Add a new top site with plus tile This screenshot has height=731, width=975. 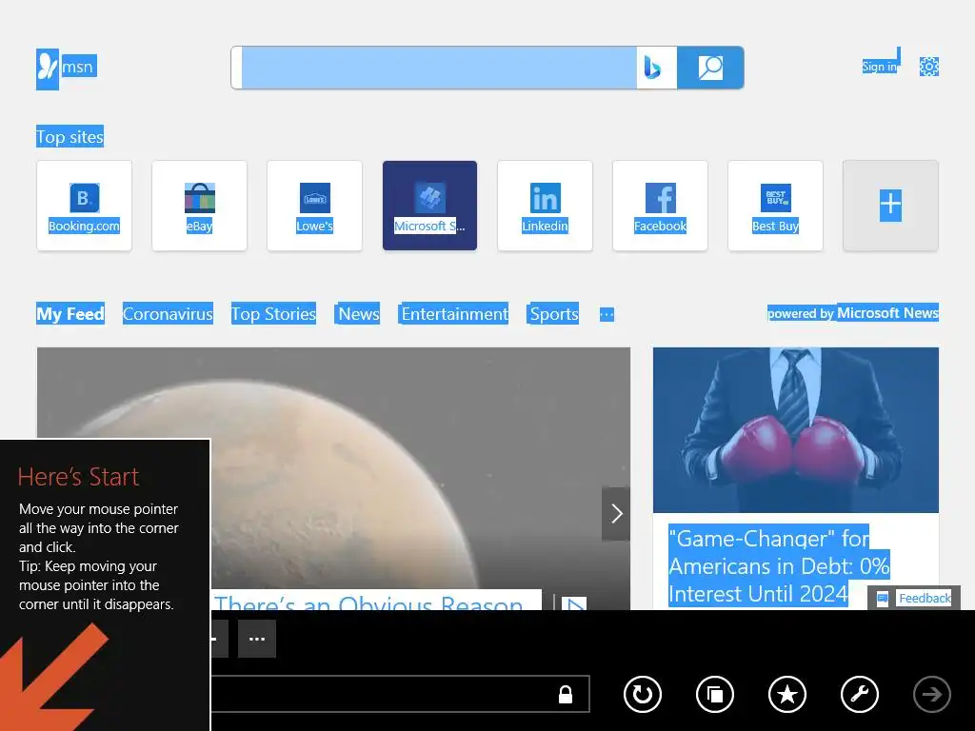890,206
